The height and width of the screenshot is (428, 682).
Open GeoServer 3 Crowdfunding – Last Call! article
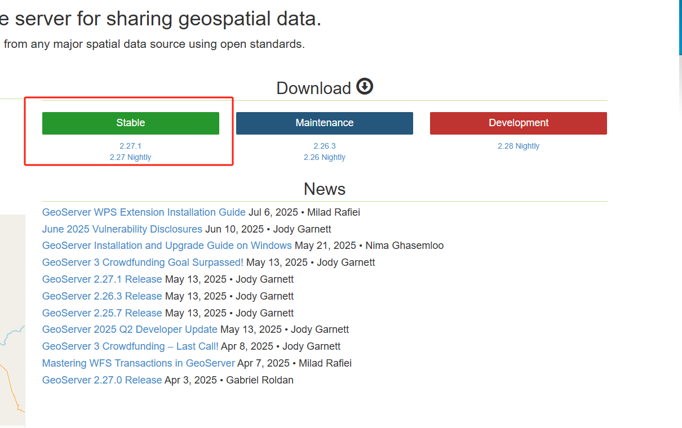130,346
